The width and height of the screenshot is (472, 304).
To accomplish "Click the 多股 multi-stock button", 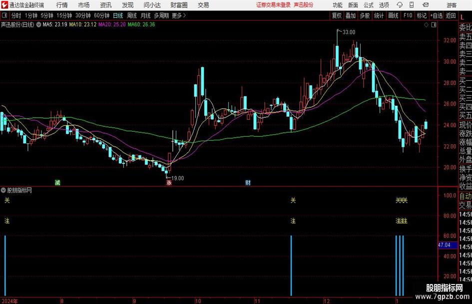I will (365, 15).
